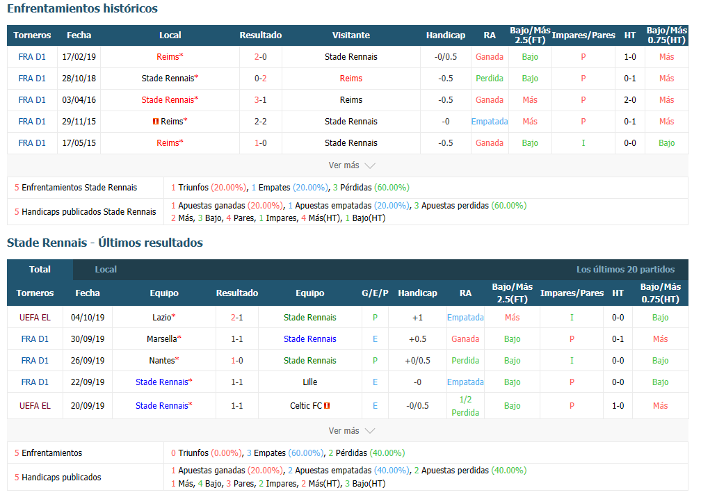Screen dimensions: 701x497
Task: Click result 2-2 on 29/11/15
Action: [x=261, y=122]
